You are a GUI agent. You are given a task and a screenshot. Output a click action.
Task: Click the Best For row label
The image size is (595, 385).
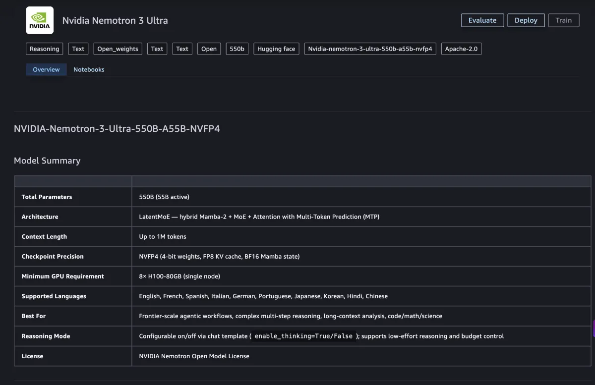click(x=33, y=316)
